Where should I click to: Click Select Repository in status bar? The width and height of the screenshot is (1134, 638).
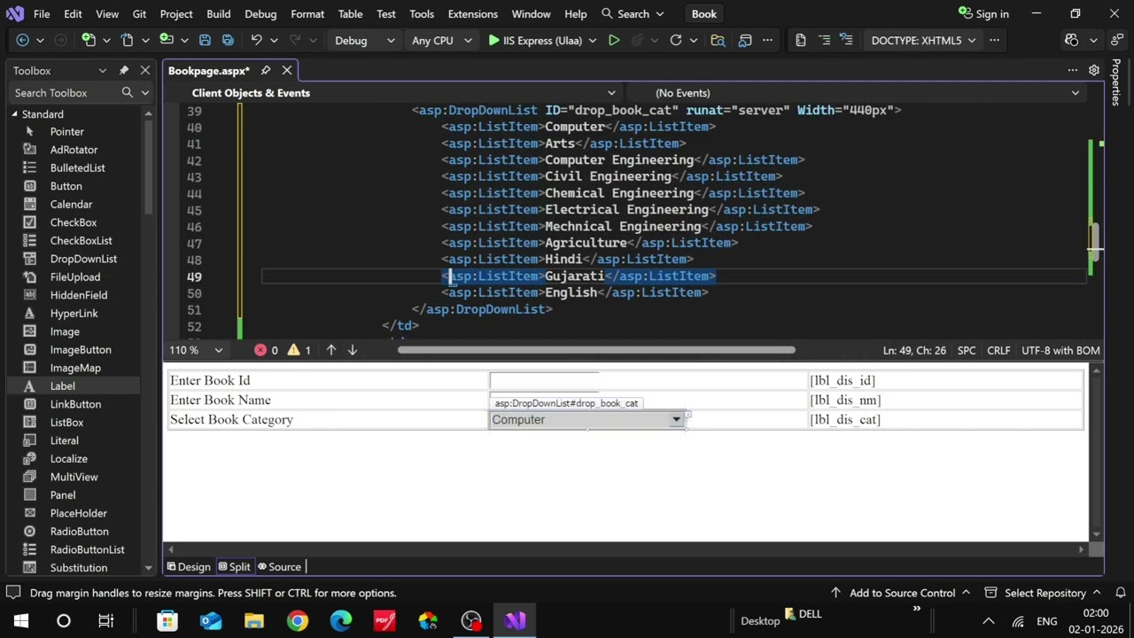[x=1045, y=593]
